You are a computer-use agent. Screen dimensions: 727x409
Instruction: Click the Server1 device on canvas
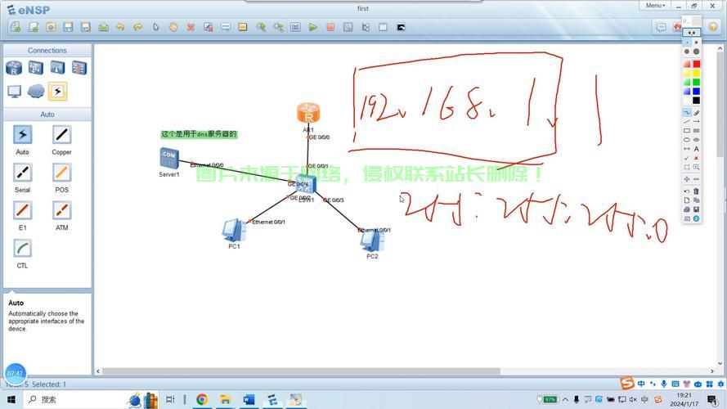click(168, 158)
